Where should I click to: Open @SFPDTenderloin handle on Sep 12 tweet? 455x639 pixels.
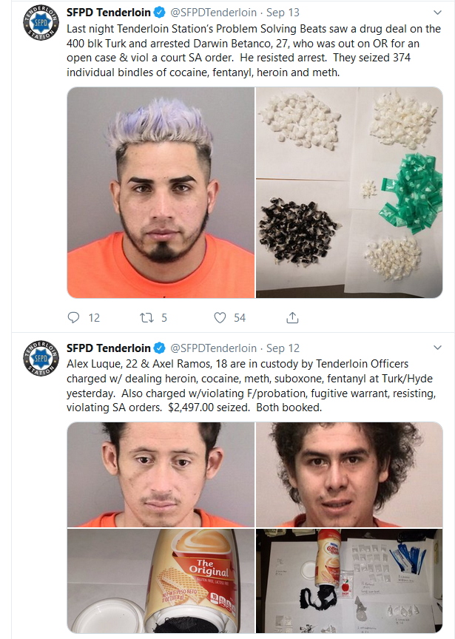pos(213,348)
